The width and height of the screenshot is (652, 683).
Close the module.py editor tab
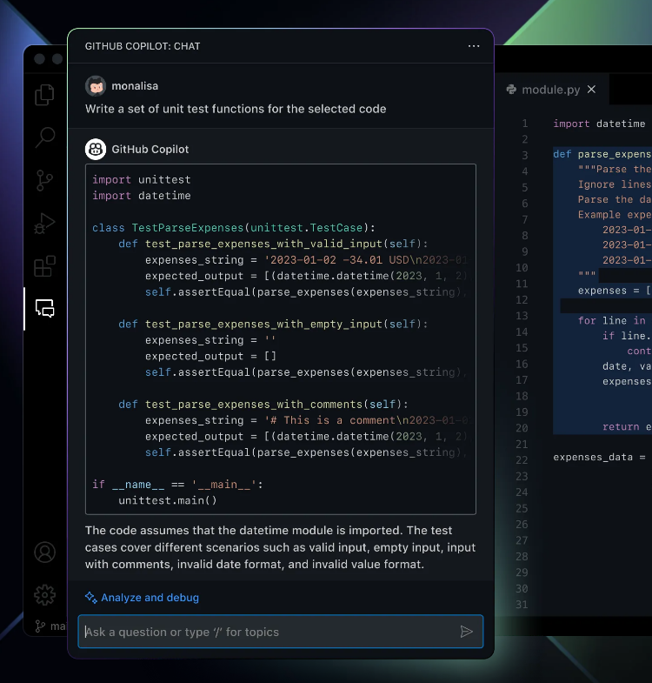point(591,90)
